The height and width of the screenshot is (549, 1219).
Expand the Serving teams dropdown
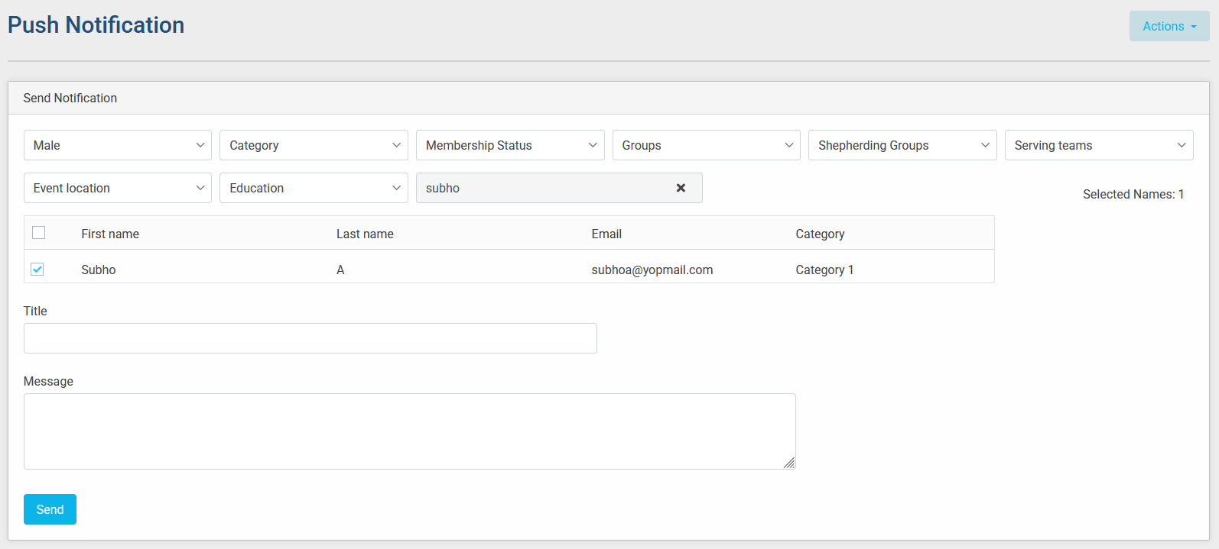[1098, 145]
